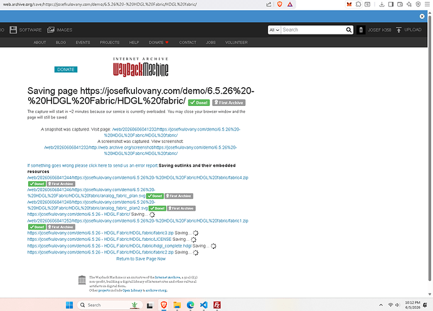433x311 pixels.
Task: Open the Open Library footer link
Action: pyautogui.click(x=132, y=290)
